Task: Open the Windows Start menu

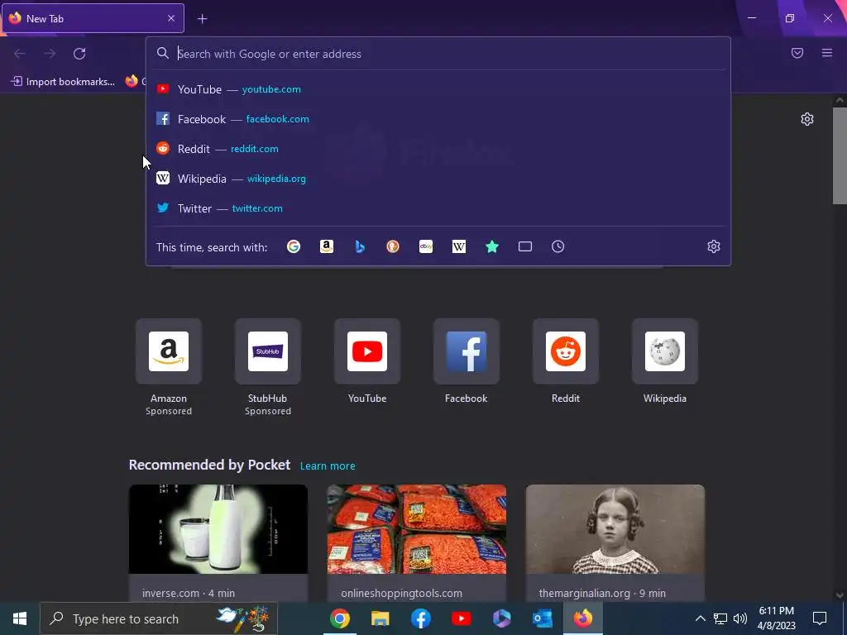Action: 20,618
